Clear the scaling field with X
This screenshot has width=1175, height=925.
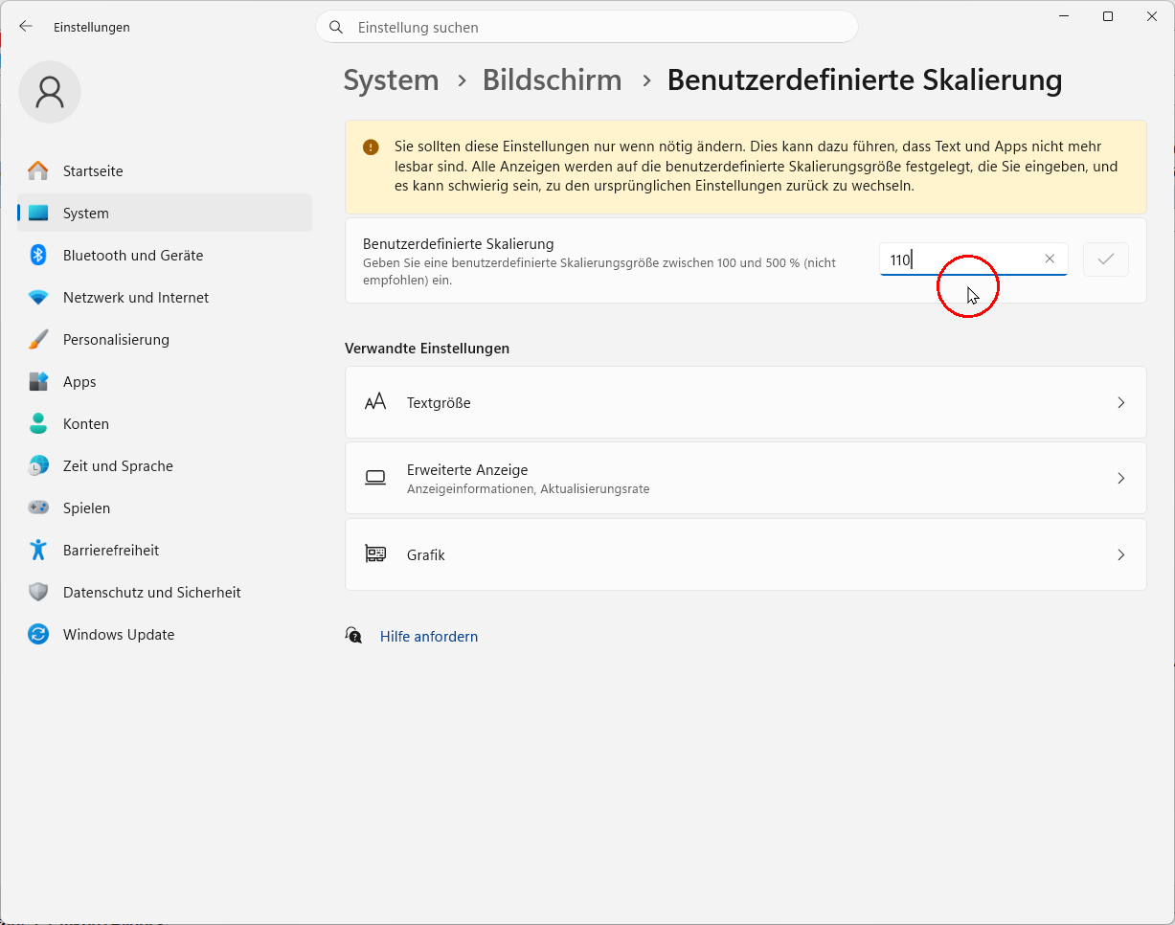[1050, 259]
